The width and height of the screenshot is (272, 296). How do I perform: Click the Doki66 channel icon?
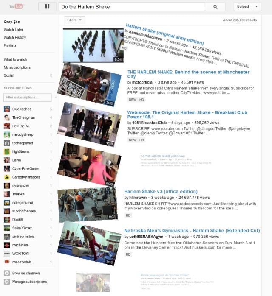[7, 220]
